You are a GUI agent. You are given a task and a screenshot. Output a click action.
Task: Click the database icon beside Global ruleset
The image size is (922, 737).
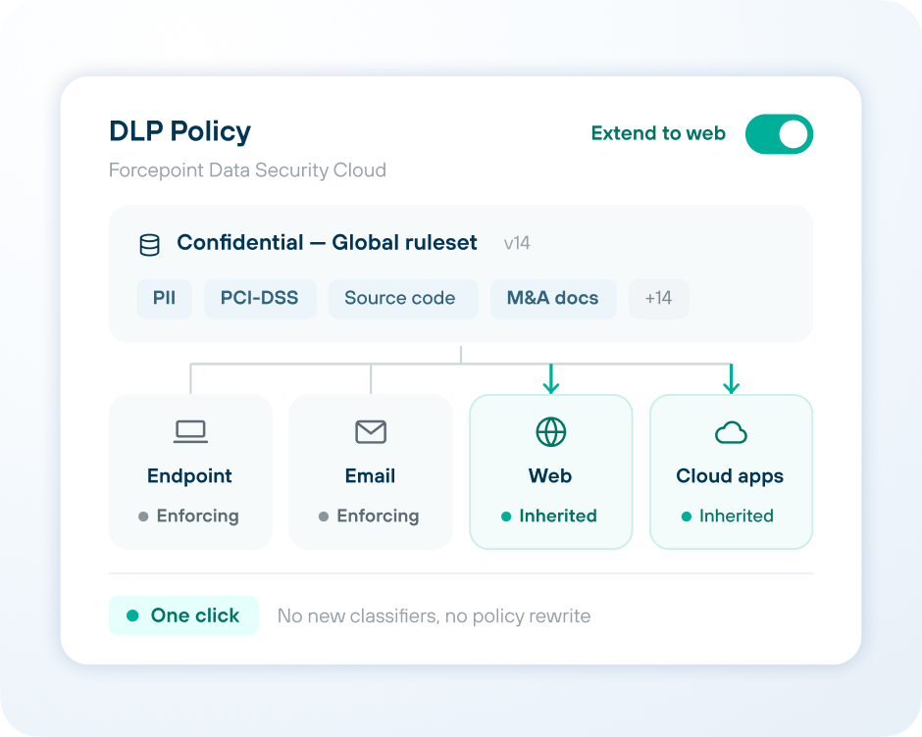tap(149, 244)
